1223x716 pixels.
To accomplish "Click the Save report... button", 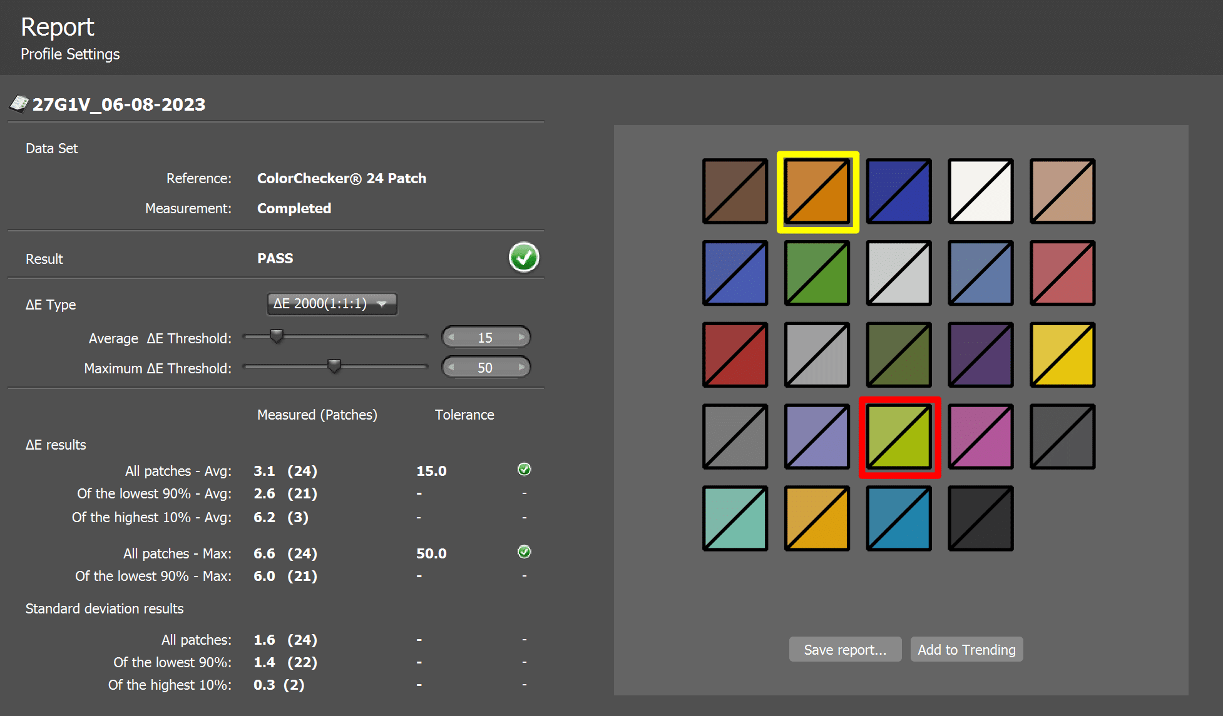I will (x=844, y=650).
